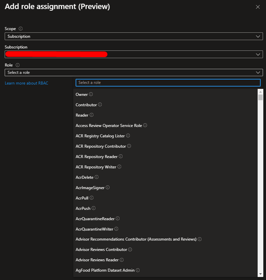This screenshot has height=280, width=266.
Task: Click the info icon next to Owner
Action: click(91, 95)
